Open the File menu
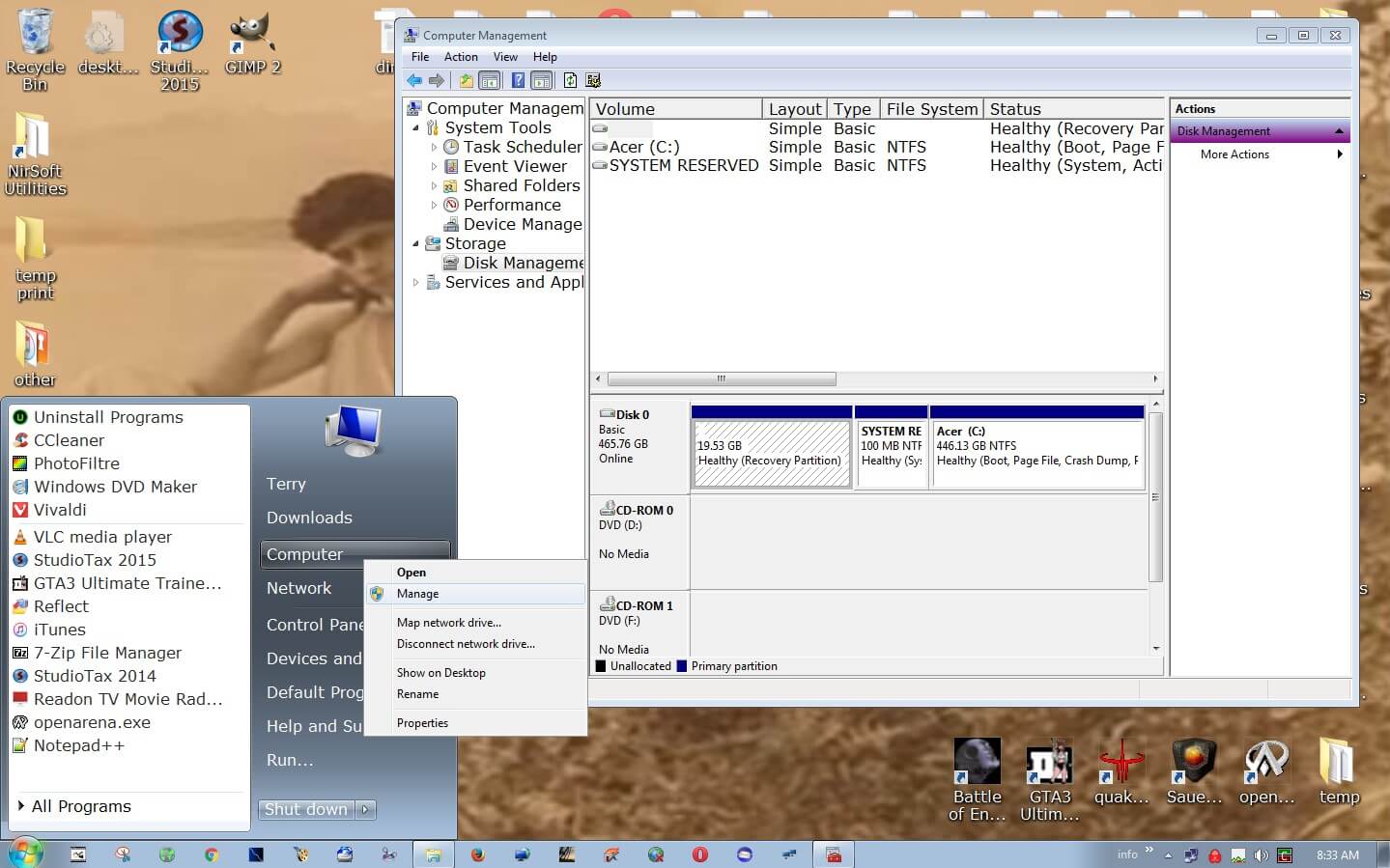The width and height of the screenshot is (1390, 868). (420, 57)
